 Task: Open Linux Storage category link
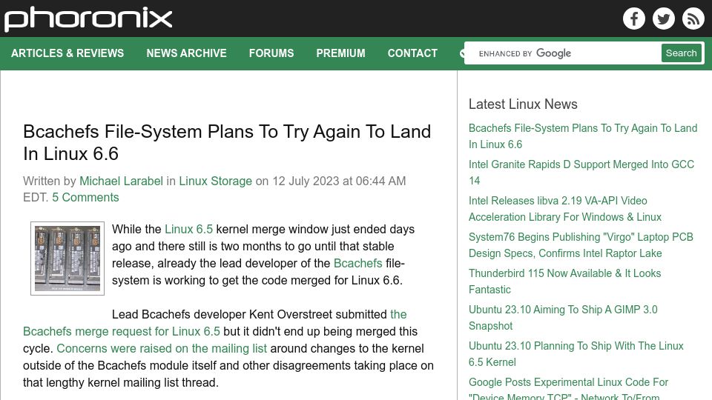(x=215, y=181)
